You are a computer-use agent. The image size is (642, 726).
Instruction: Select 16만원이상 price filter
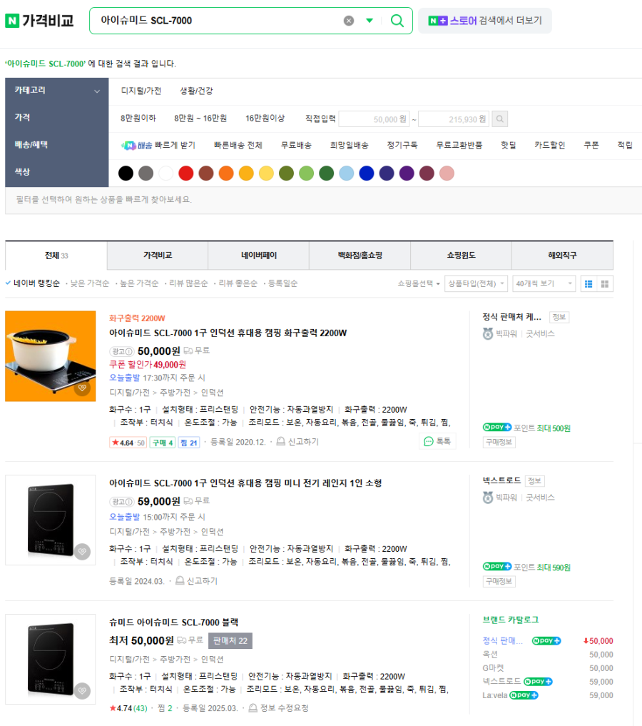point(265,118)
